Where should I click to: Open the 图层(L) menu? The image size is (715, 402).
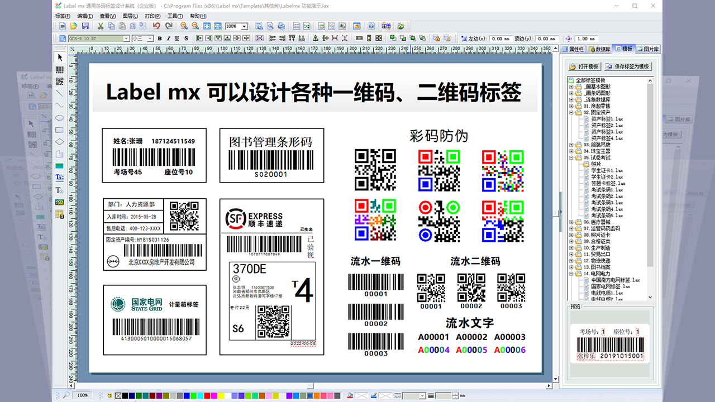(130, 16)
